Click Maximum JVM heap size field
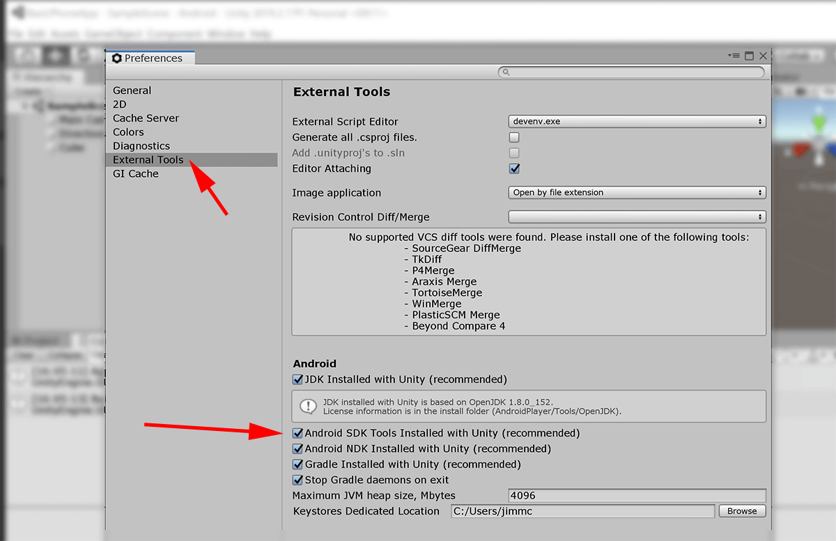836x541 pixels. (x=637, y=496)
